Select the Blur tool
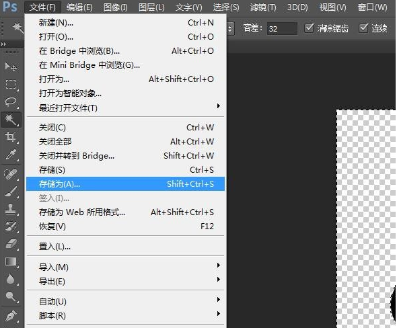The width and height of the screenshot is (397, 328). click(x=11, y=279)
